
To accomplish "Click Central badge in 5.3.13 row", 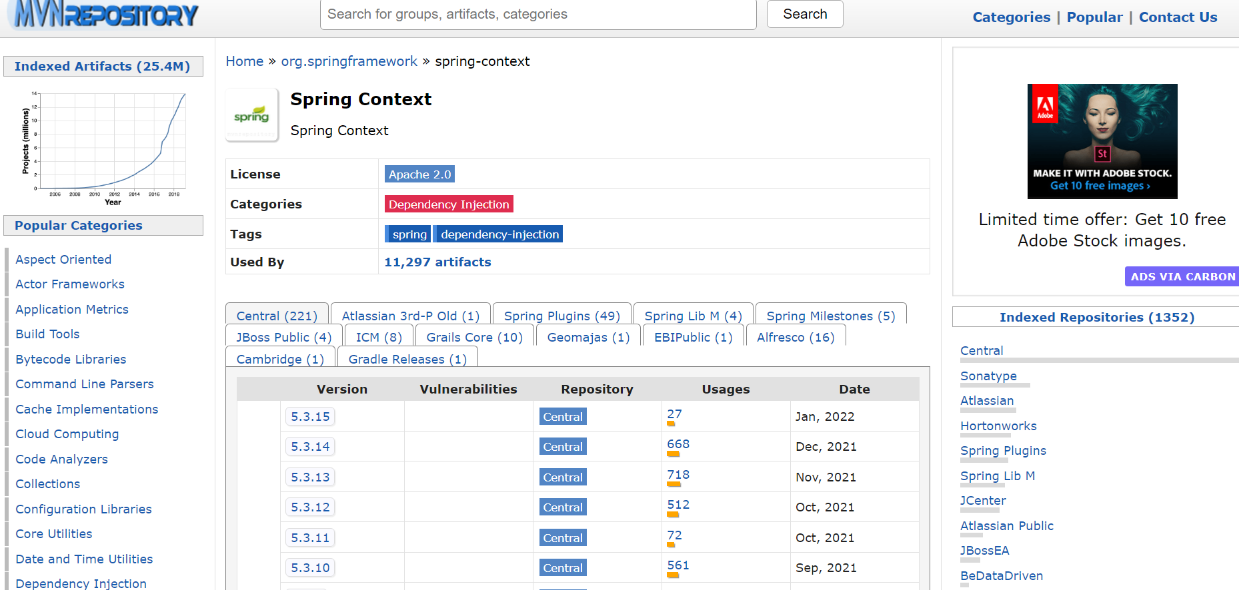I will click(563, 477).
